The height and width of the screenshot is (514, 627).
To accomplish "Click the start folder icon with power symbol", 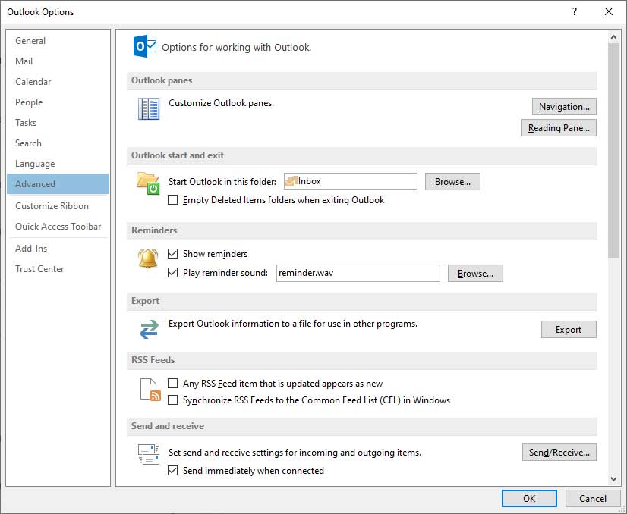I will point(147,183).
